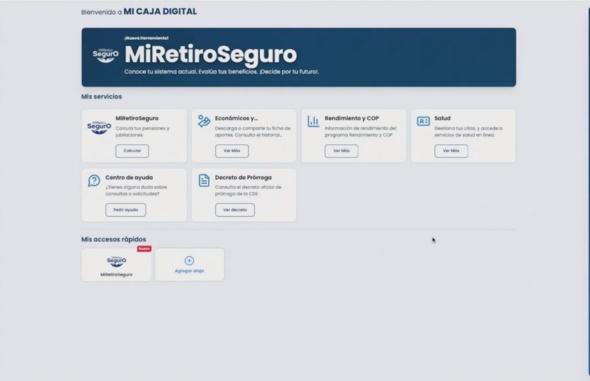
Task: Click the Pedir ayuda button
Action: [126, 210]
